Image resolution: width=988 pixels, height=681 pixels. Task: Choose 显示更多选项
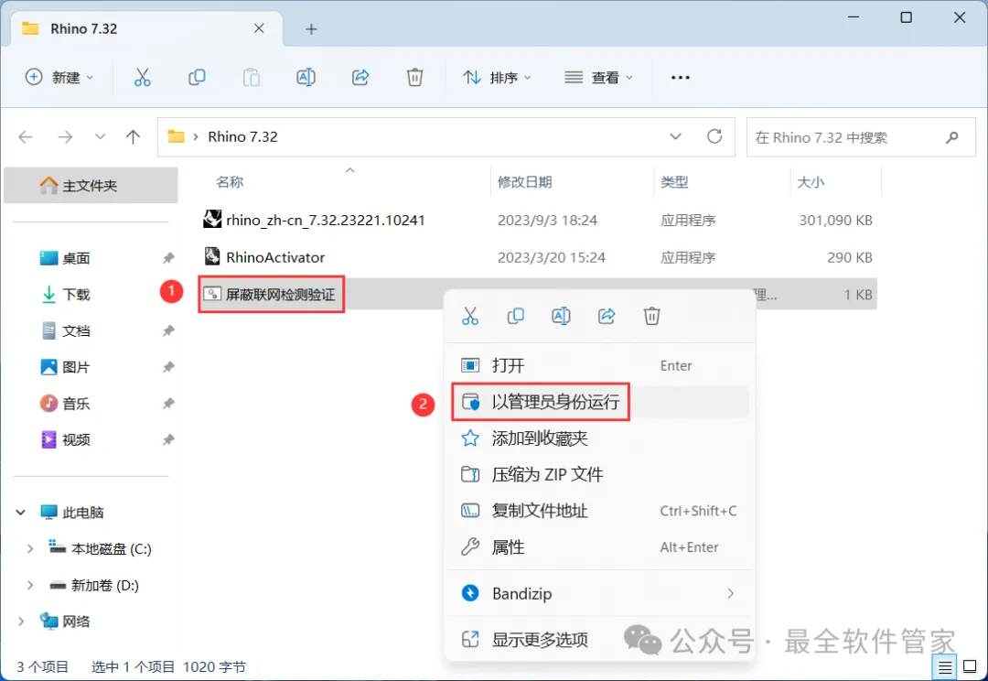(x=599, y=640)
